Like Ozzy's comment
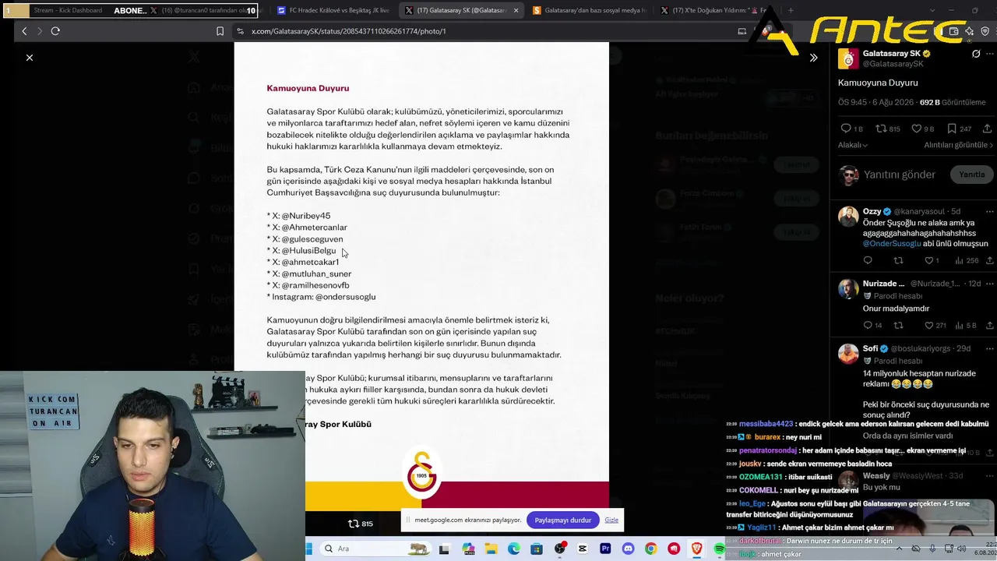 pyautogui.click(x=928, y=260)
